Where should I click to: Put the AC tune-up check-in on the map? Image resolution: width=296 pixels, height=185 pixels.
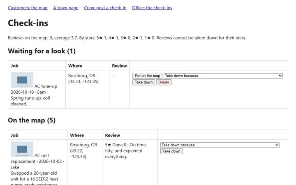(147, 76)
